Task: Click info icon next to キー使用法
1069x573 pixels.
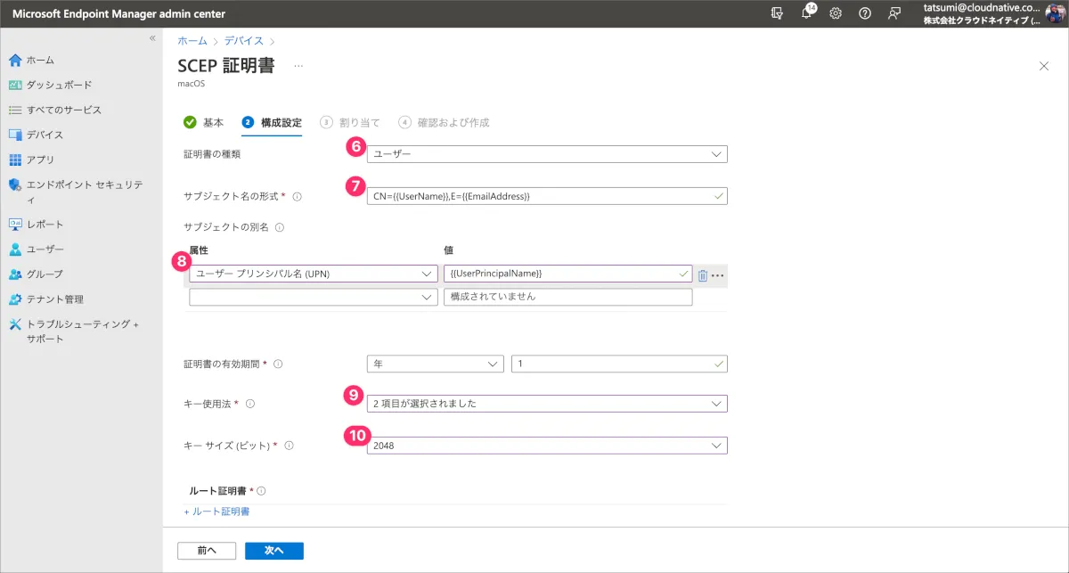Action: tap(250, 405)
